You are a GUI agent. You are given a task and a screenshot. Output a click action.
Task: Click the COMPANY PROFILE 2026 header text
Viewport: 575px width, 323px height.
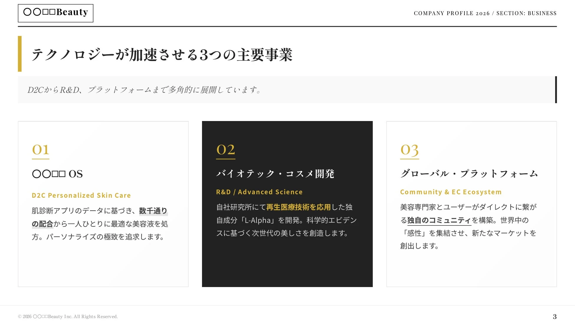tap(451, 13)
